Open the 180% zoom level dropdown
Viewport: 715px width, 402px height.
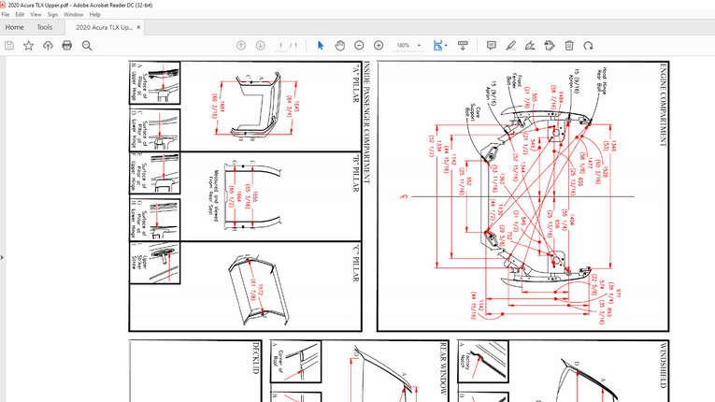(419, 45)
